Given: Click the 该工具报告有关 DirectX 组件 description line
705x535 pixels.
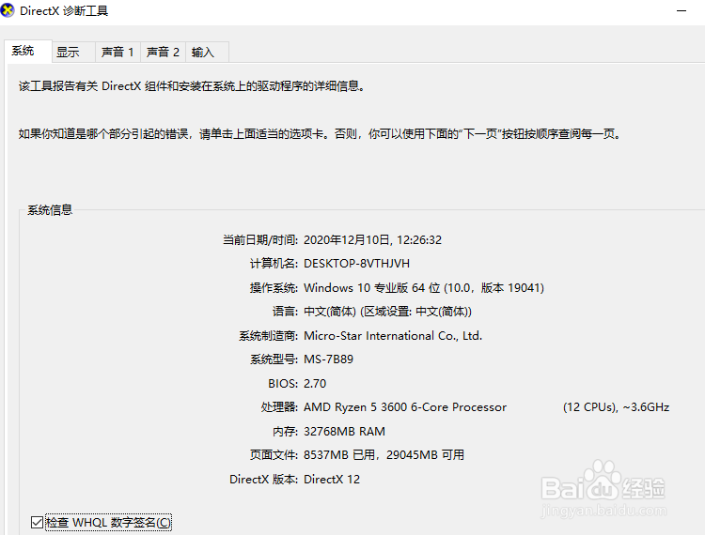Looking at the screenshot, I should tap(192, 86).
